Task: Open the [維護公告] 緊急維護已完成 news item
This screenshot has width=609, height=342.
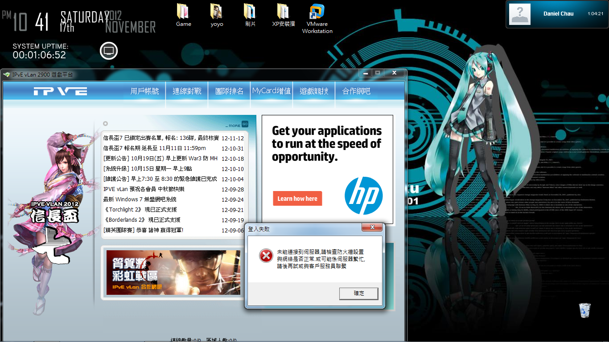Action: pos(160,179)
